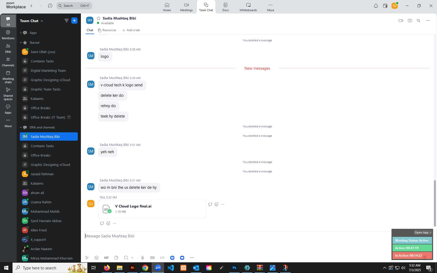
Task: Record an audio message with the microphone
Action: [x=143, y=258]
